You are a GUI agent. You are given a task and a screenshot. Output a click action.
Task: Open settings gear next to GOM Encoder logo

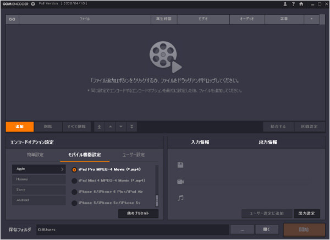tap(33, 4)
